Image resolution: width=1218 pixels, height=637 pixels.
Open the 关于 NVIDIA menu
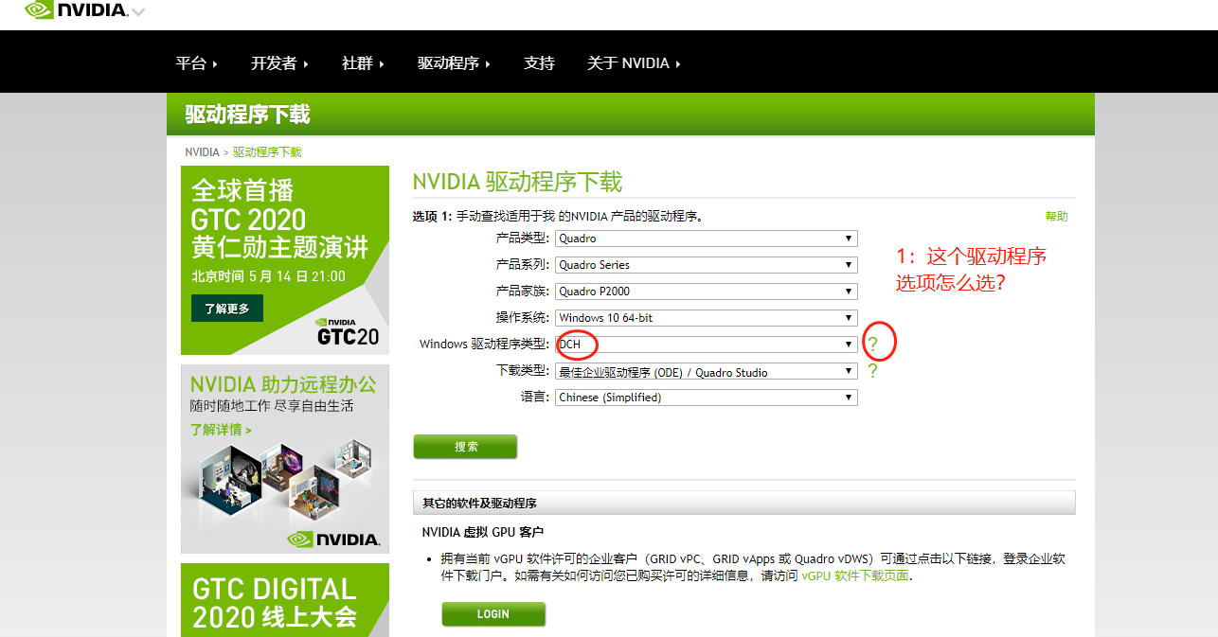click(634, 63)
